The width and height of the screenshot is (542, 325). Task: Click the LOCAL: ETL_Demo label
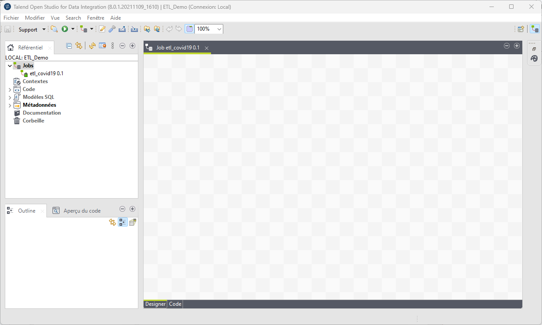pyautogui.click(x=27, y=57)
